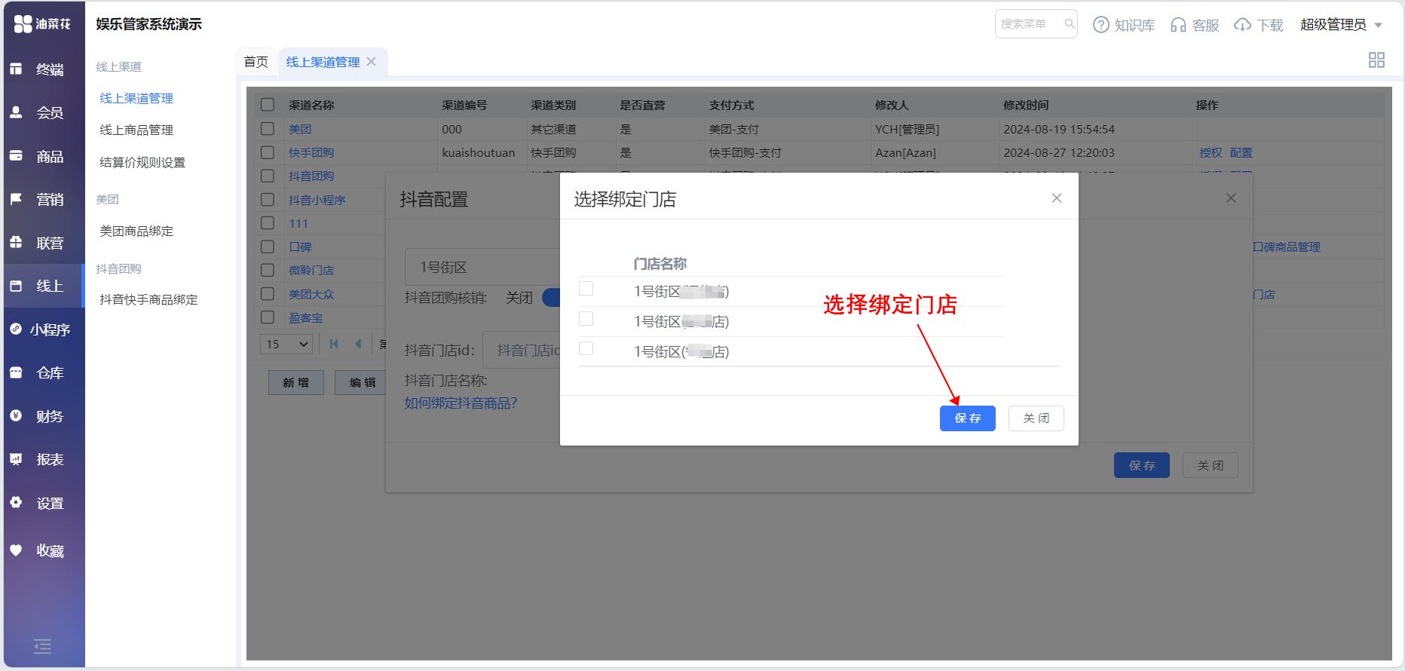The image size is (1405, 671).
Task: Open 下载 cloud download icon
Action: point(1242,25)
